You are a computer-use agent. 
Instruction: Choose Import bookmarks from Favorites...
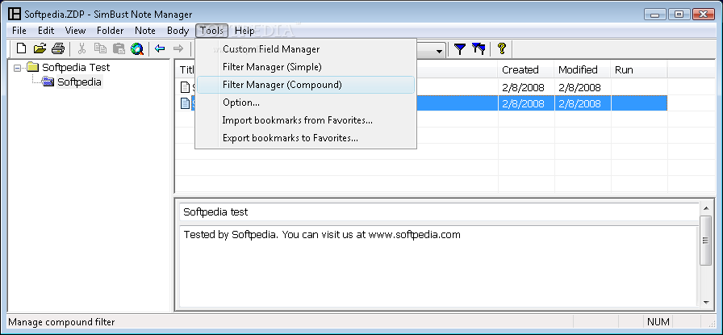pos(306,120)
